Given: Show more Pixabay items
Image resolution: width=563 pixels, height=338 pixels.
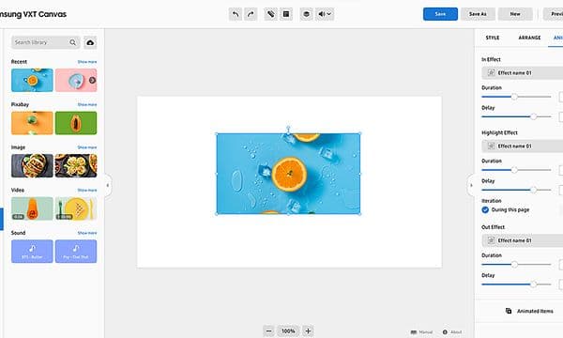Looking at the screenshot, I should click(87, 104).
